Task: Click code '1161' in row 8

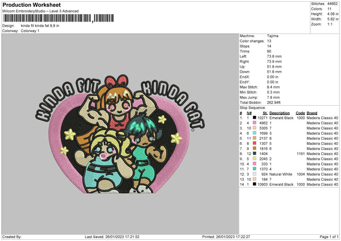Action: (x=301, y=153)
